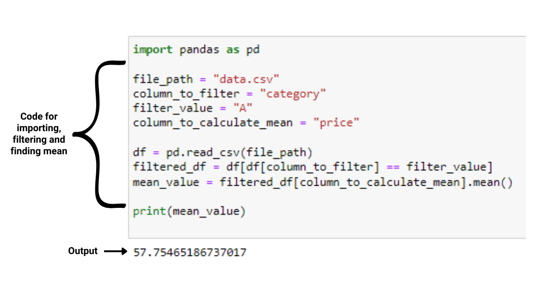Place cursor on "pandas" module name
This screenshot has width=555, height=291.
pyautogui.click(x=199, y=50)
